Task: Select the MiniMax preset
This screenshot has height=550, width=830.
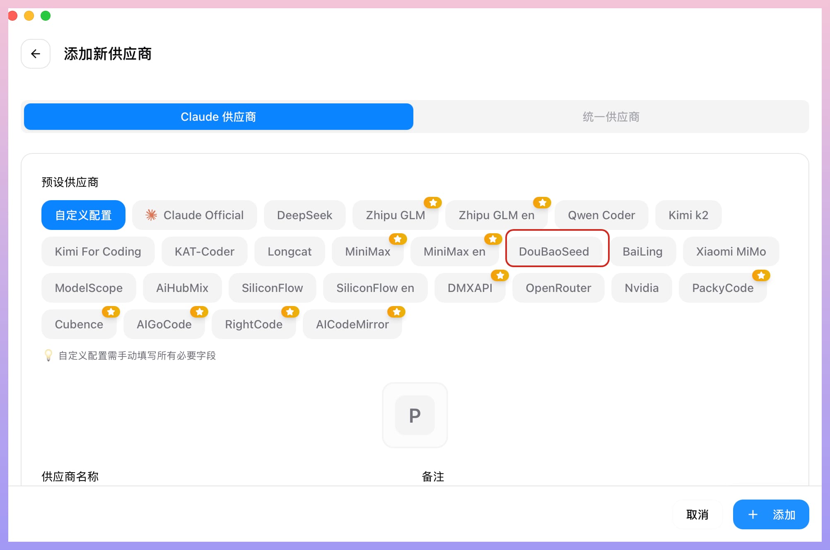Action: coord(367,251)
